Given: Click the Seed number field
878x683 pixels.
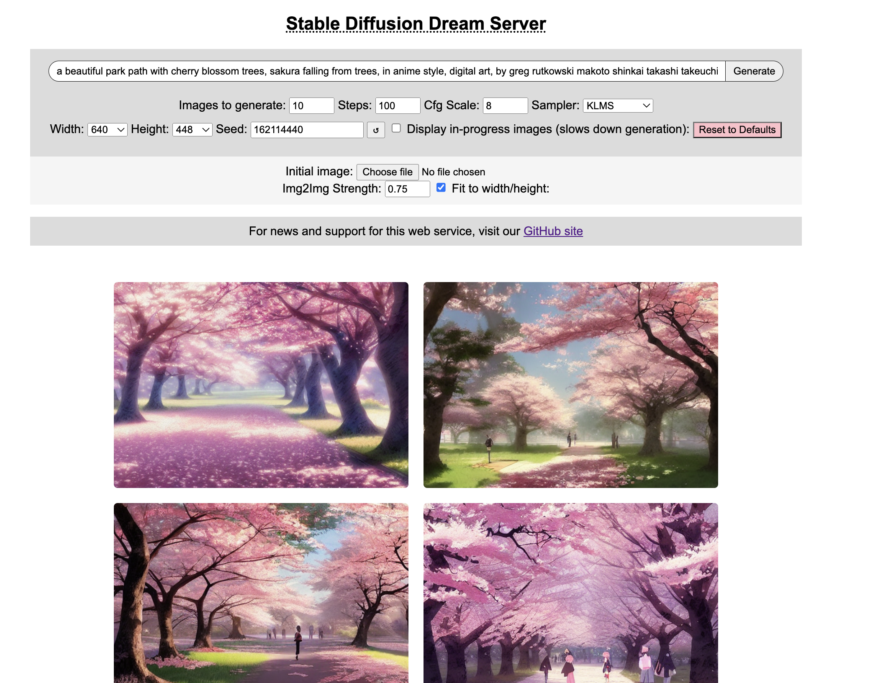Looking at the screenshot, I should pos(307,130).
